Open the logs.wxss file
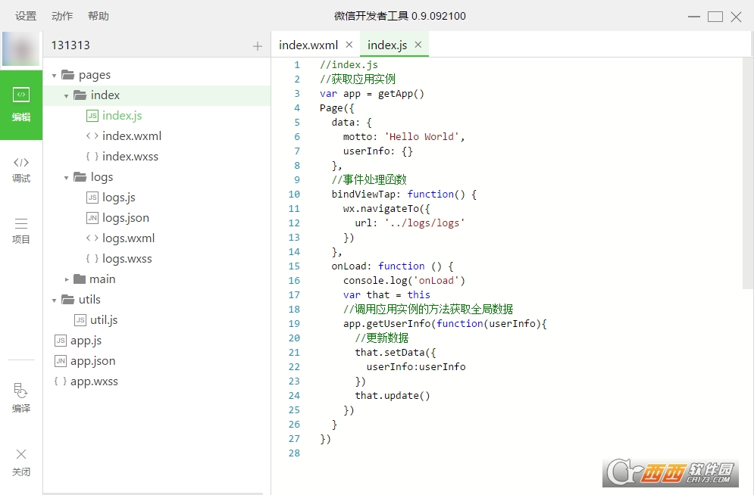This screenshot has height=495, width=754. 127,259
